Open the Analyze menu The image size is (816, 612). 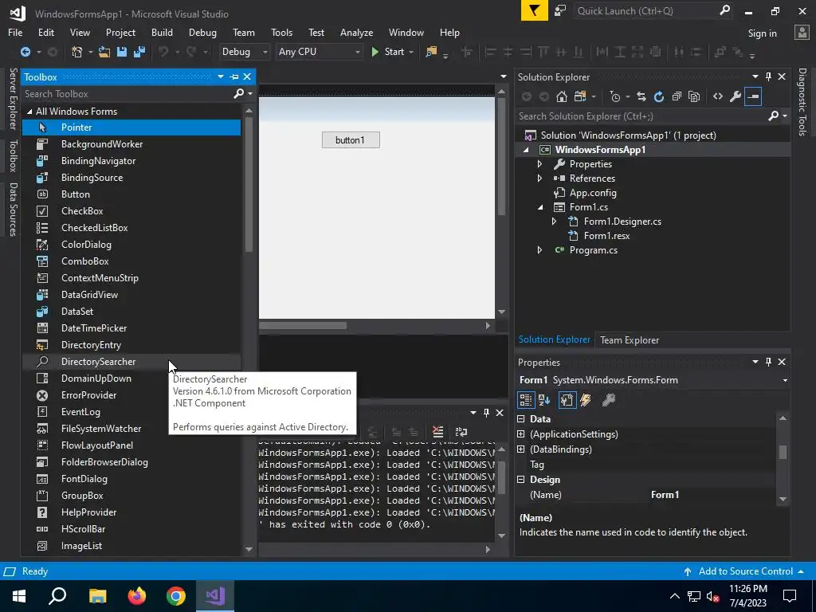pyautogui.click(x=356, y=32)
